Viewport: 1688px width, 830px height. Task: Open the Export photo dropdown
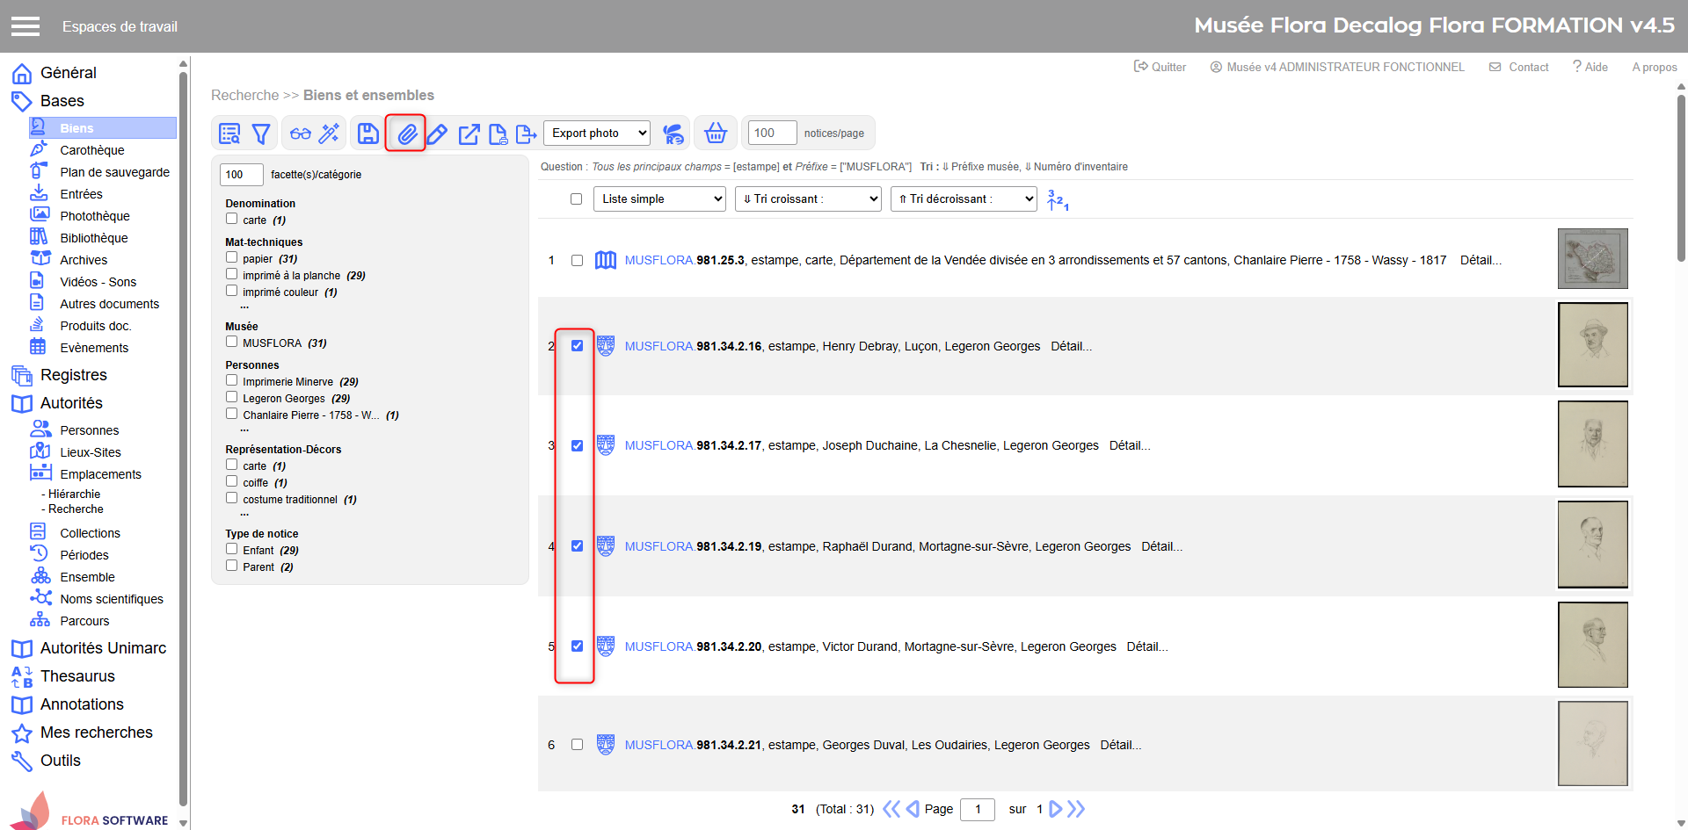point(597,134)
